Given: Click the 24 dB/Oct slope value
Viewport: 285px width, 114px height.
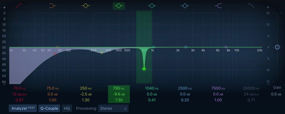Looking at the screenshot, I should [251, 94].
